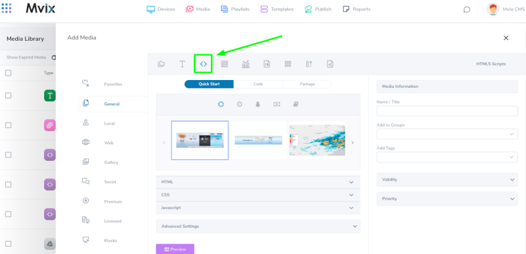526x254 pixels.
Task: Open the Templates menu
Action: coord(277,9)
